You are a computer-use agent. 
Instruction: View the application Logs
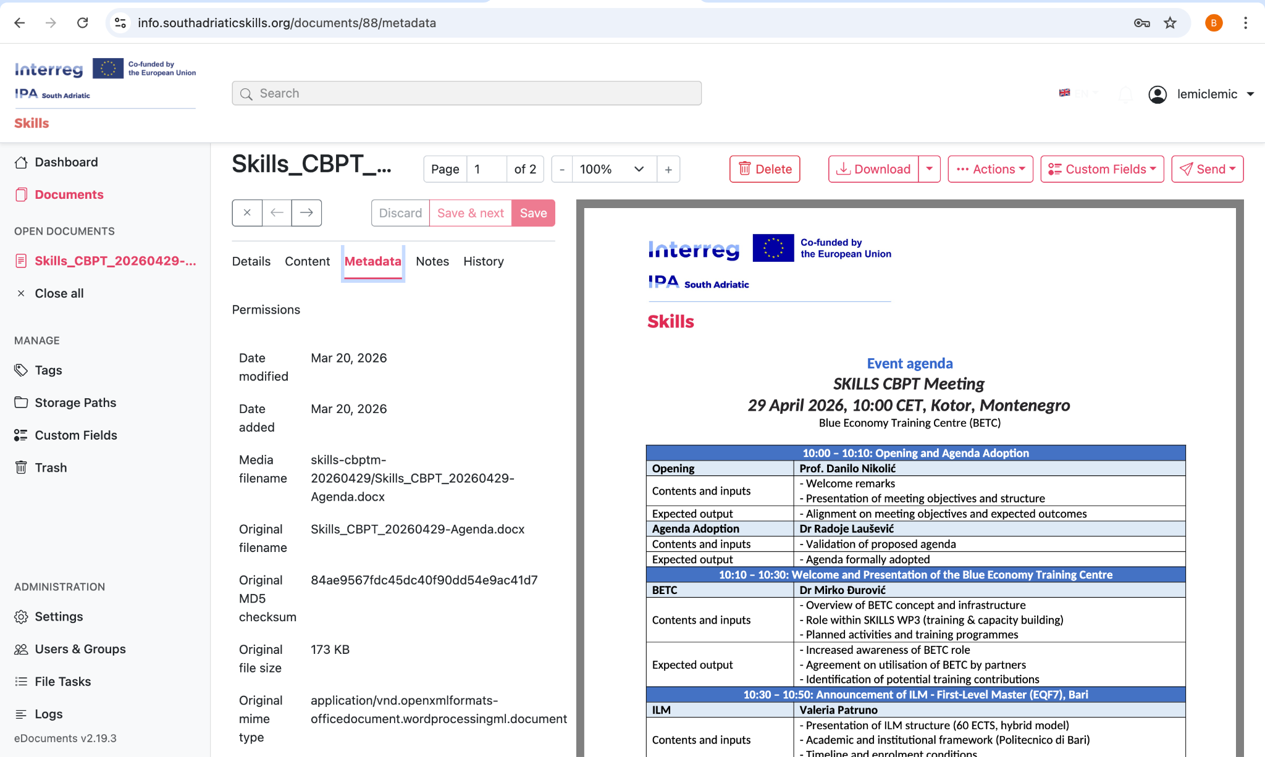pyautogui.click(x=48, y=714)
